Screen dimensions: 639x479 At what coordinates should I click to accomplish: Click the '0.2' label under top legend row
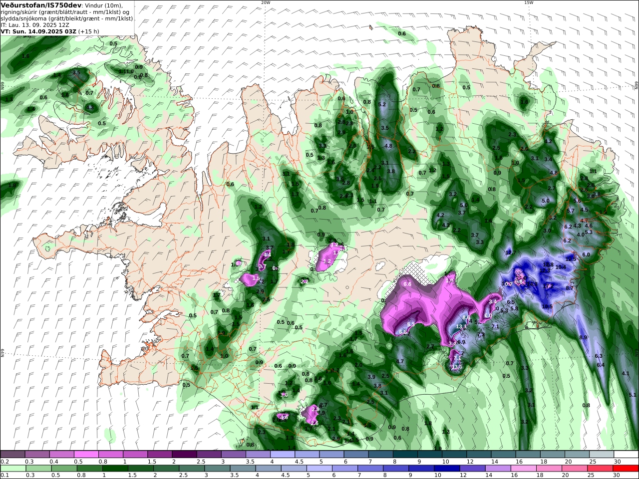[3, 462]
